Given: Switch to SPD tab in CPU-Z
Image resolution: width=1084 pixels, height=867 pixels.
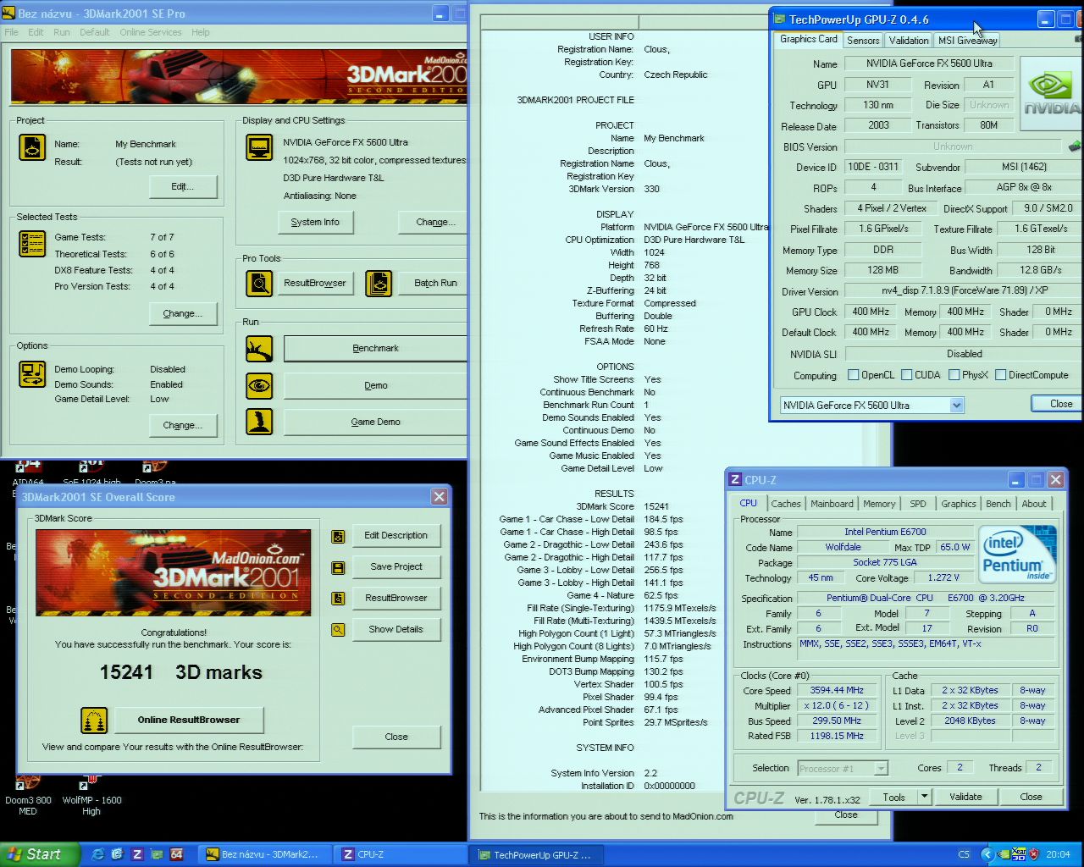Looking at the screenshot, I should tap(918, 504).
